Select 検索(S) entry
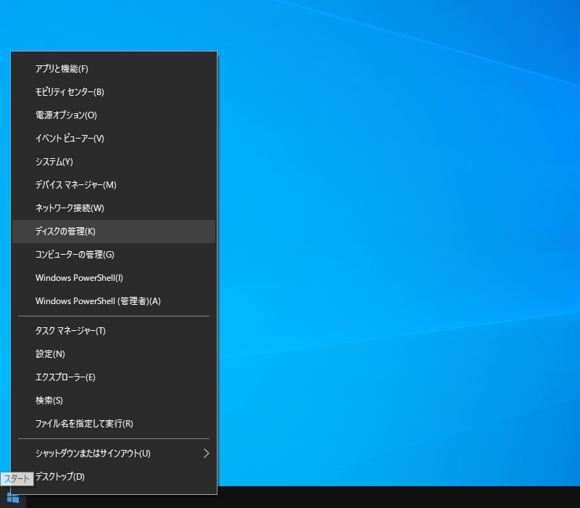The width and height of the screenshot is (580, 508). (x=114, y=401)
